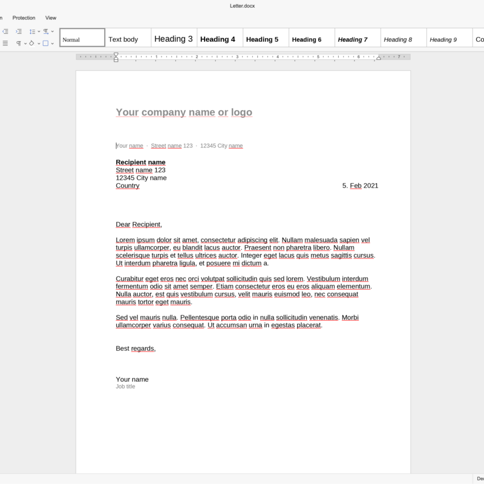Click the decrease indent icon
The width and height of the screenshot is (484, 484).
[x=5, y=31]
